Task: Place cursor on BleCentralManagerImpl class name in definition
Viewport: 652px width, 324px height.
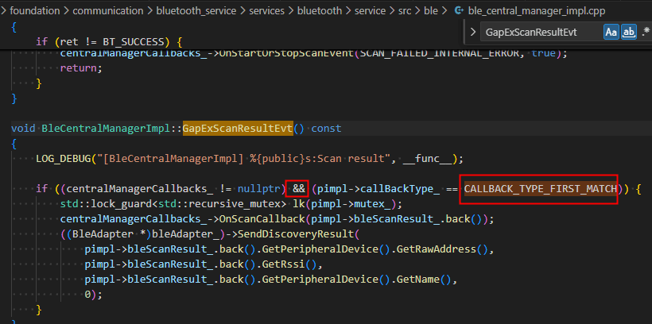Action: coord(107,129)
